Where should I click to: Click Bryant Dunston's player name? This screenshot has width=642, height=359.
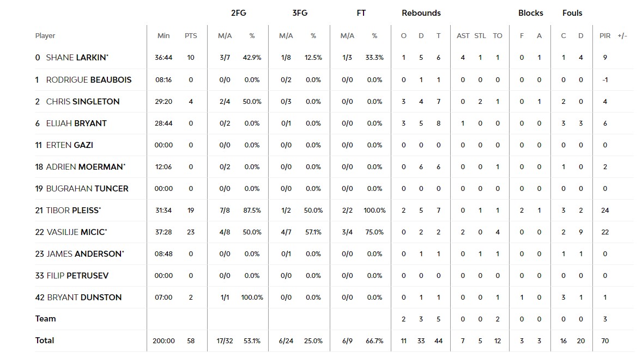point(84,298)
